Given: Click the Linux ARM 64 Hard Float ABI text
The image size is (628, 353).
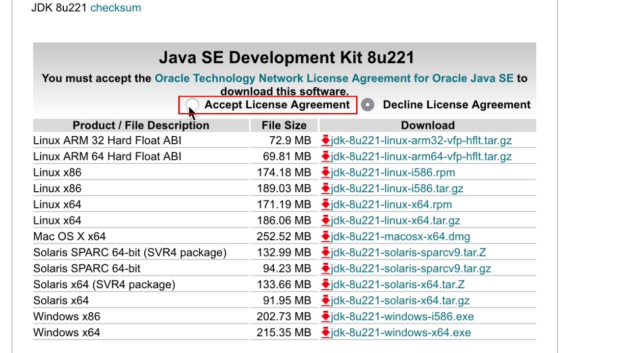Looking at the screenshot, I should (x=107, y=157).
